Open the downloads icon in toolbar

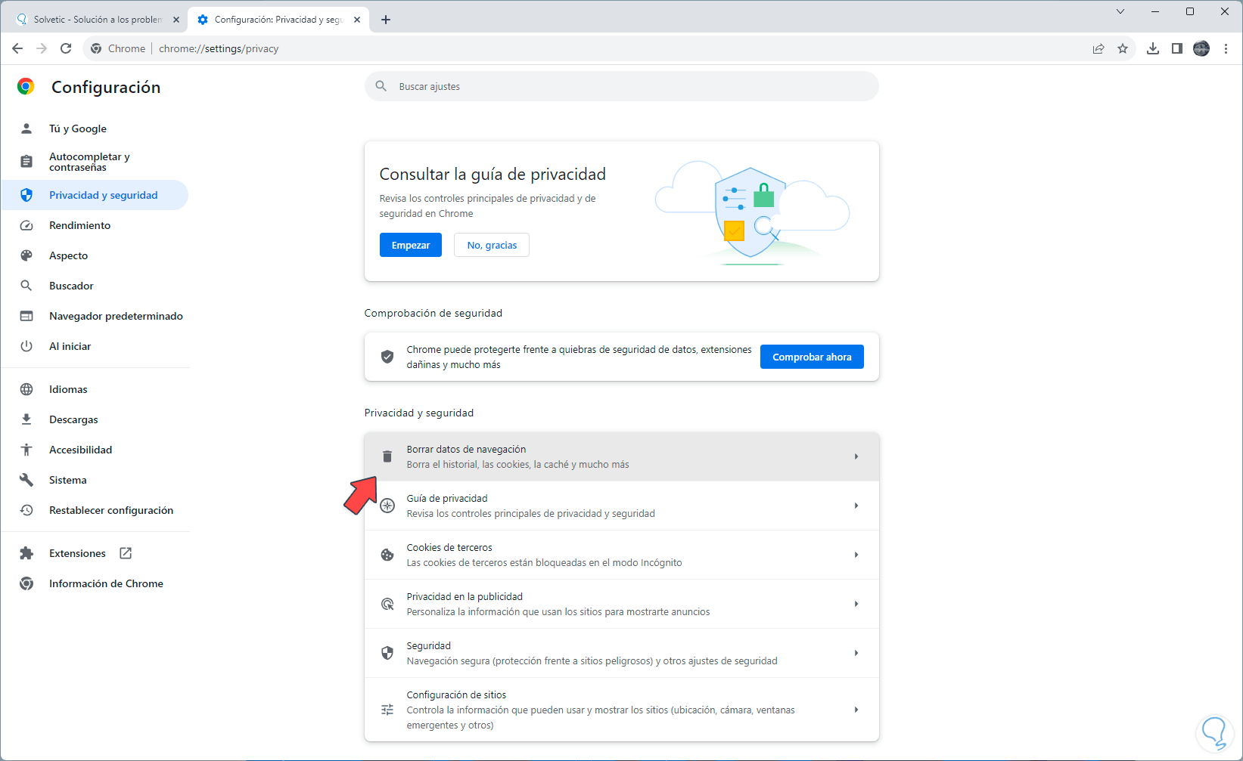coord(1153,48)
